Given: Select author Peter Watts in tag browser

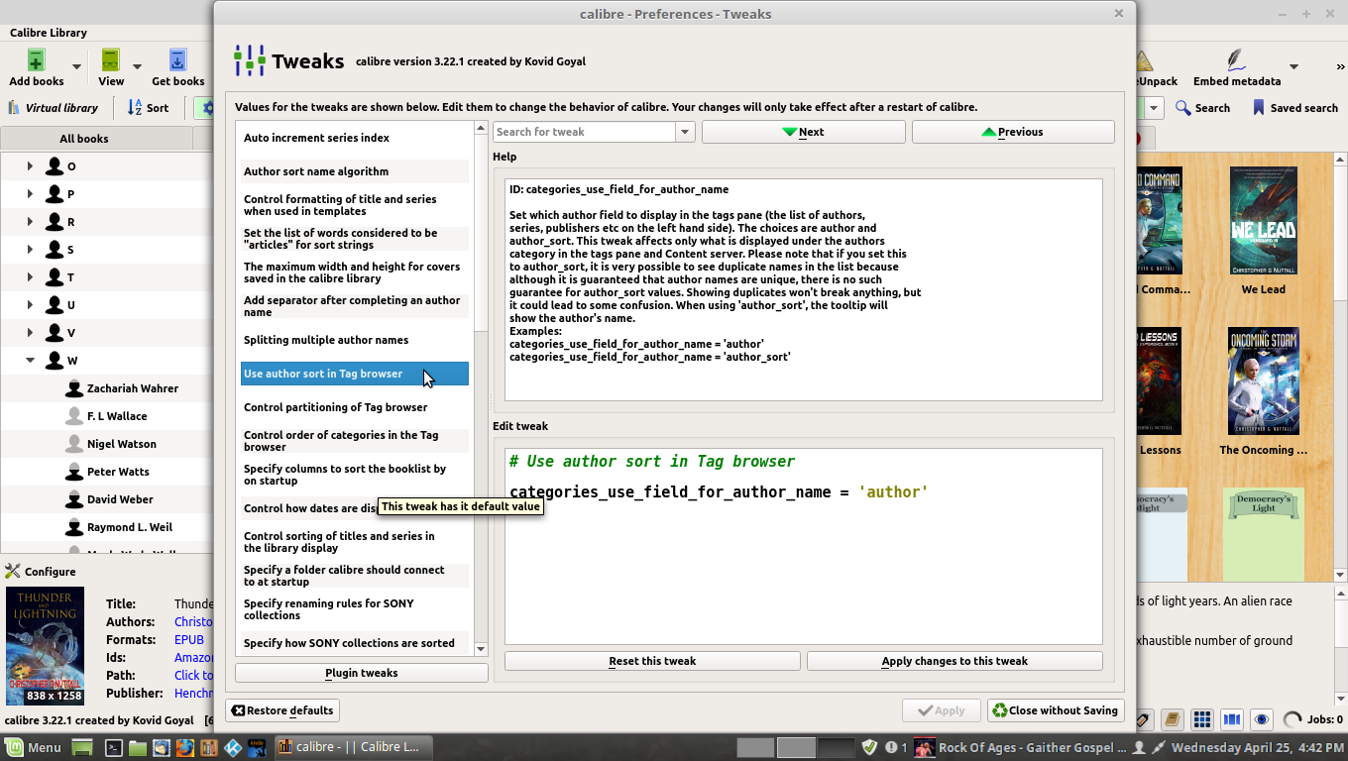Looking at the screenshot, I should pyautogui.click(x=118, y=472).
